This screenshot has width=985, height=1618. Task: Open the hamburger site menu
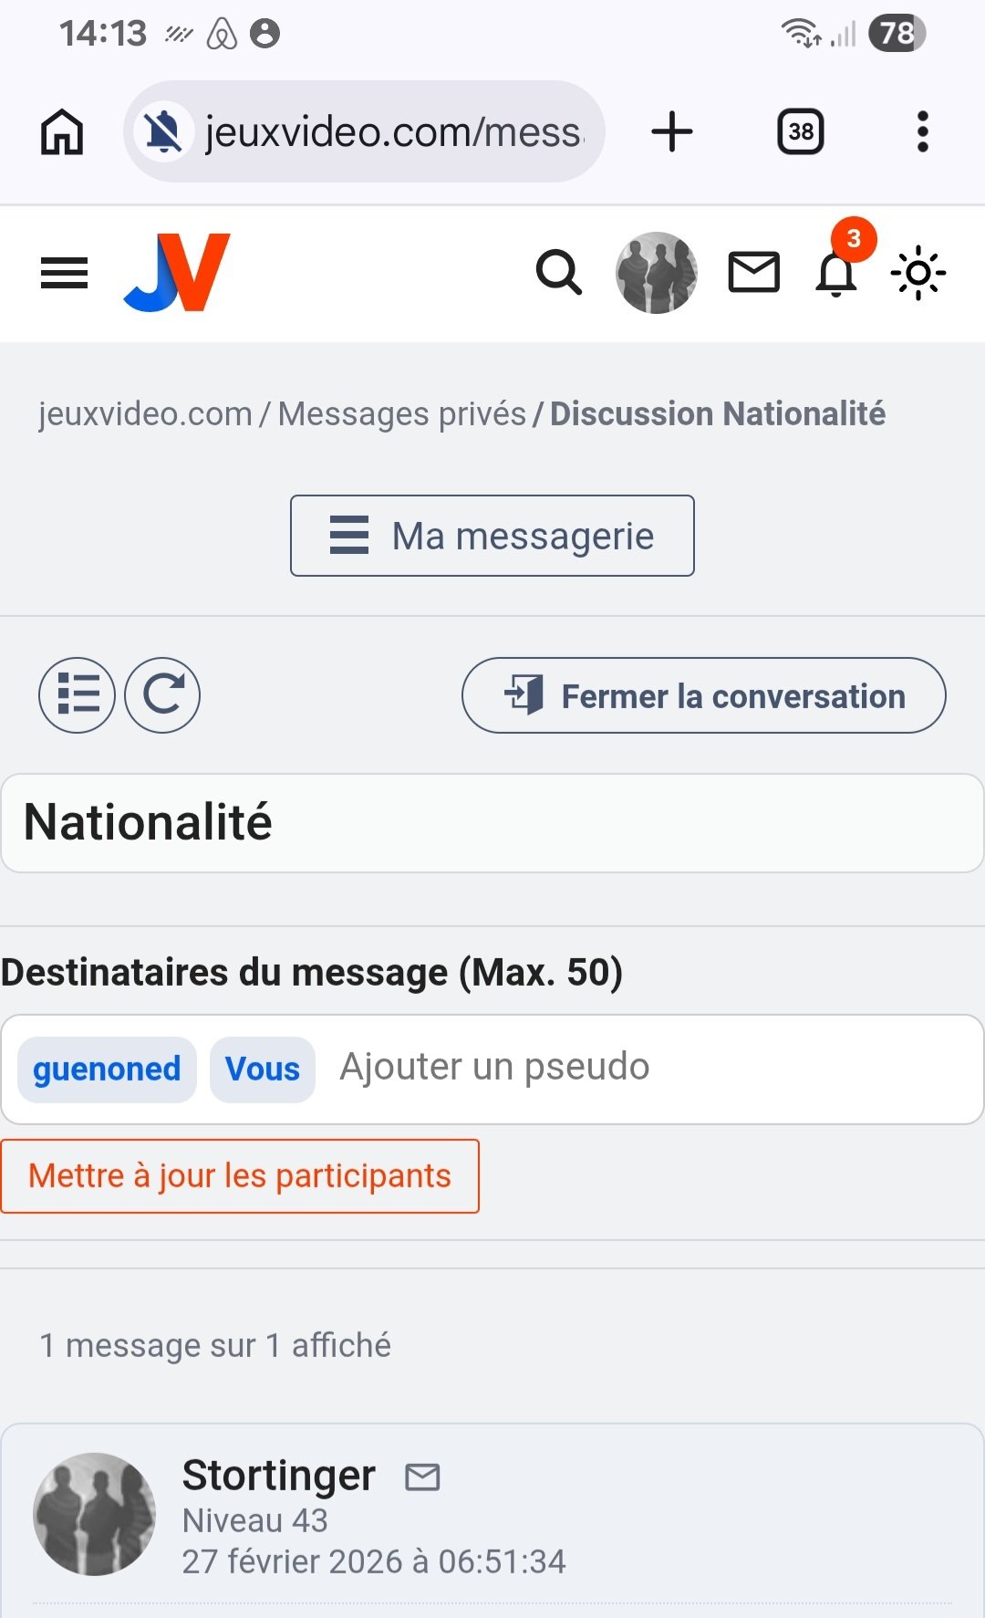(x=64, y=273)
